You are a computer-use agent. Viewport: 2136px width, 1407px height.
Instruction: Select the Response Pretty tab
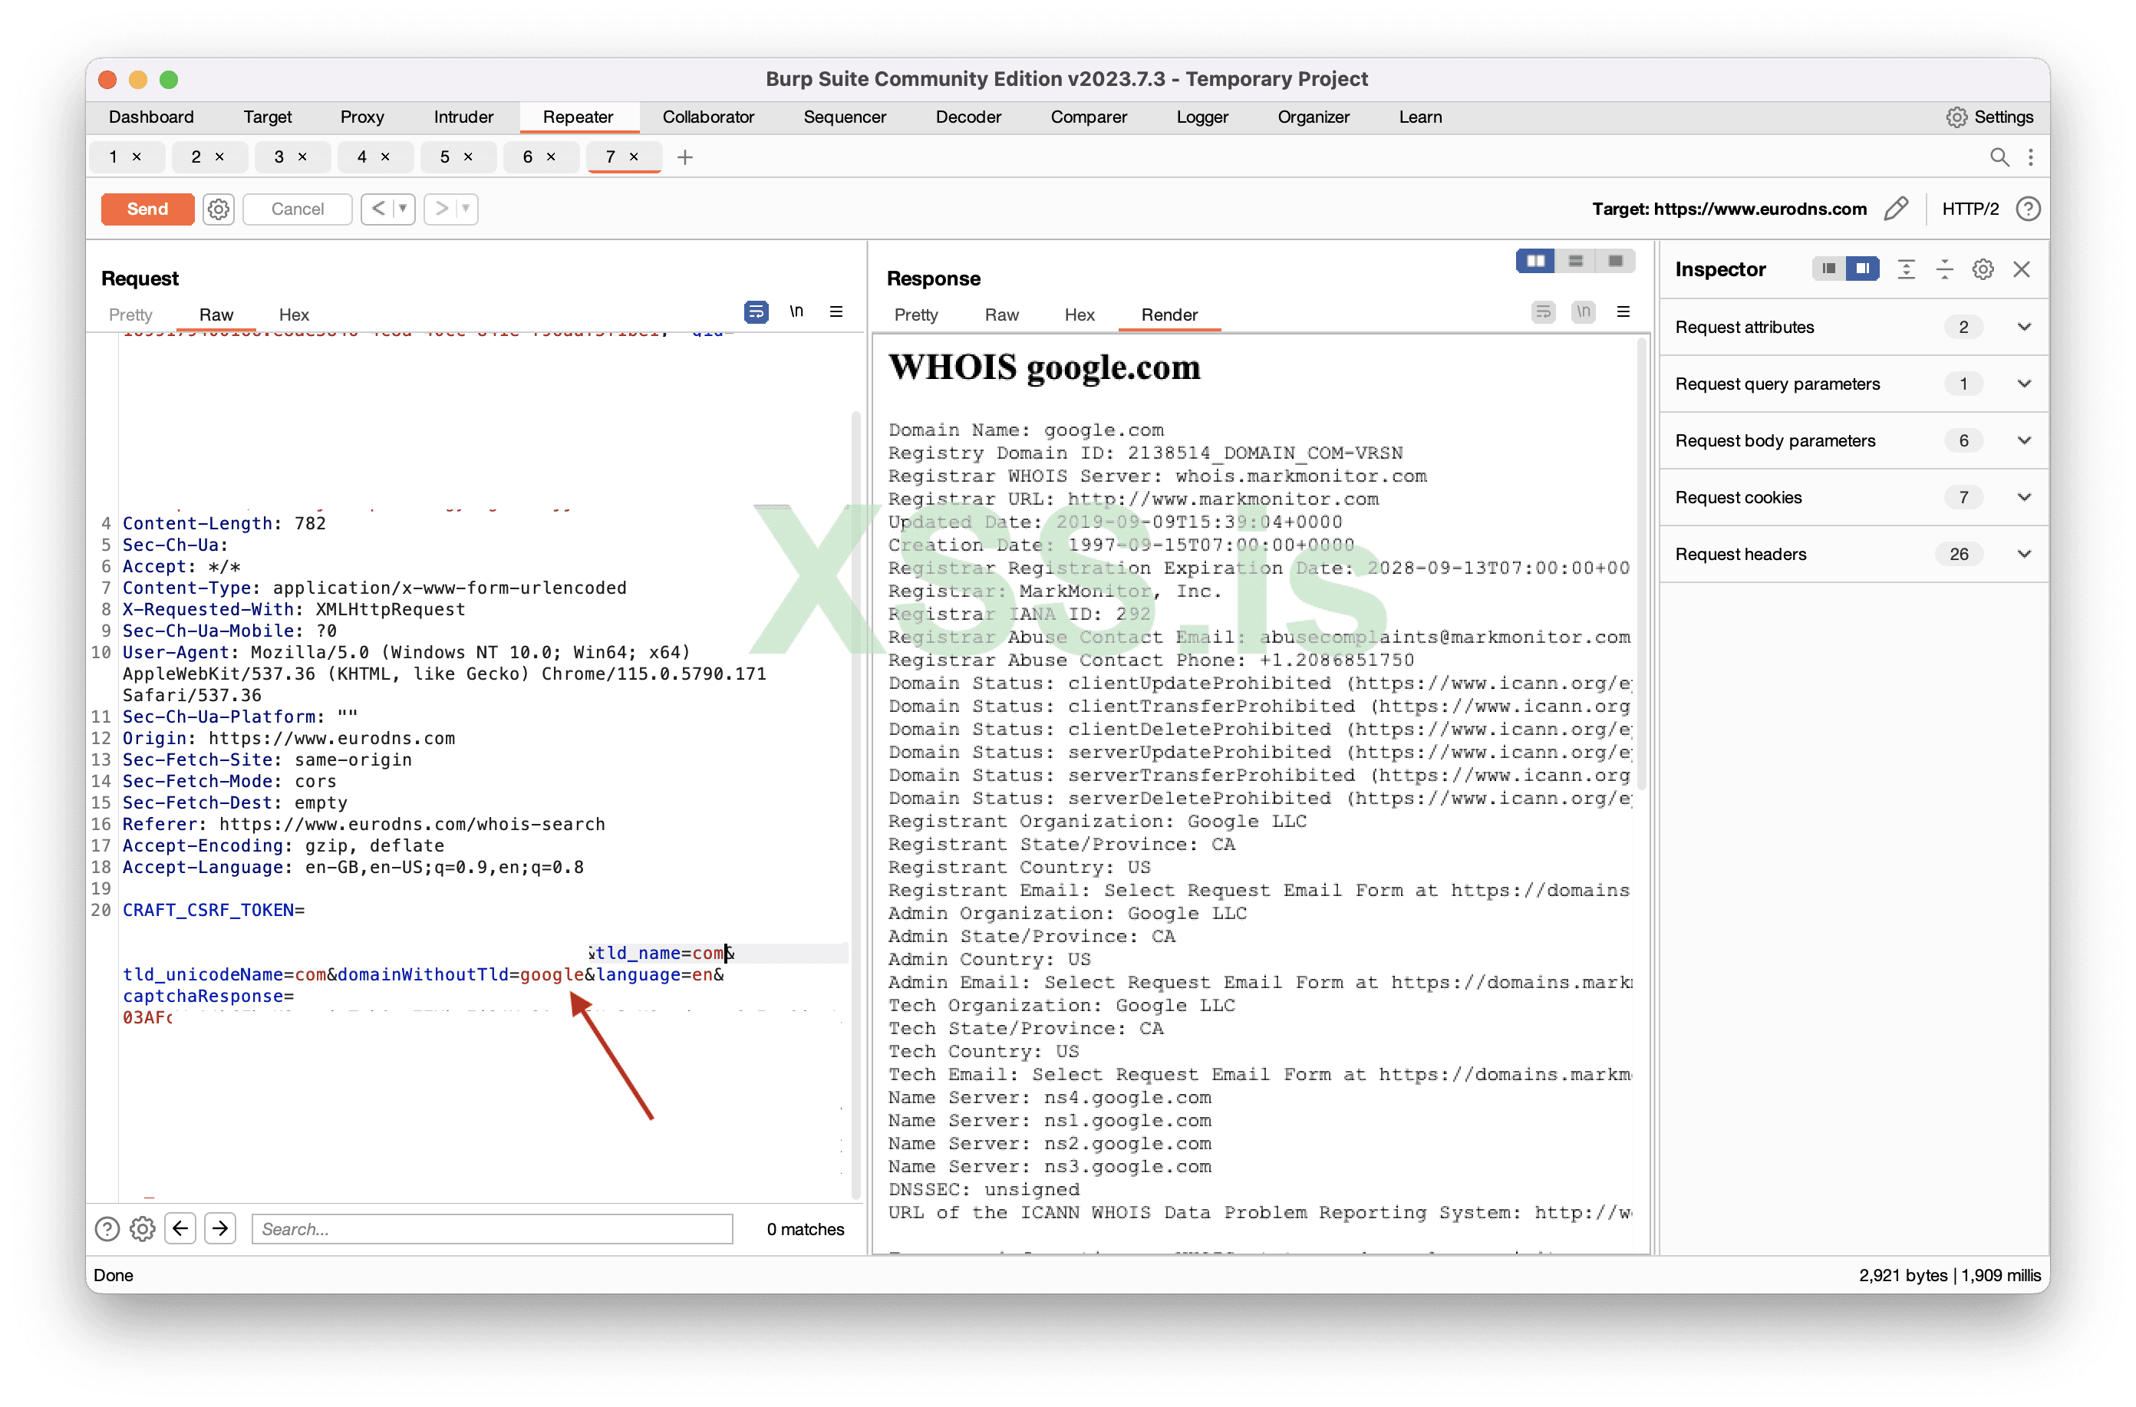(x=915, y=315)
